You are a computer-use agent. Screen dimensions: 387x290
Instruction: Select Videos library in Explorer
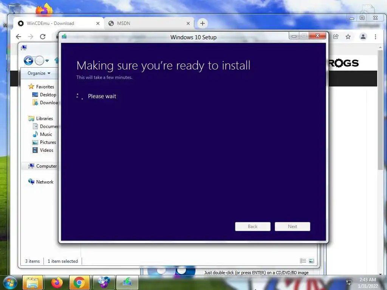43,150
